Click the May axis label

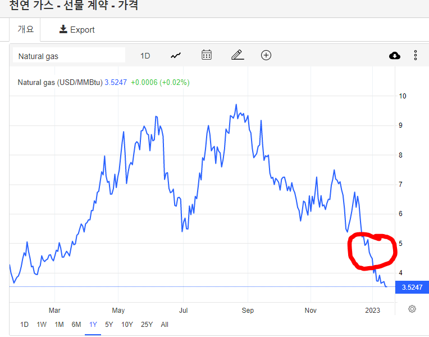(118, 311)
